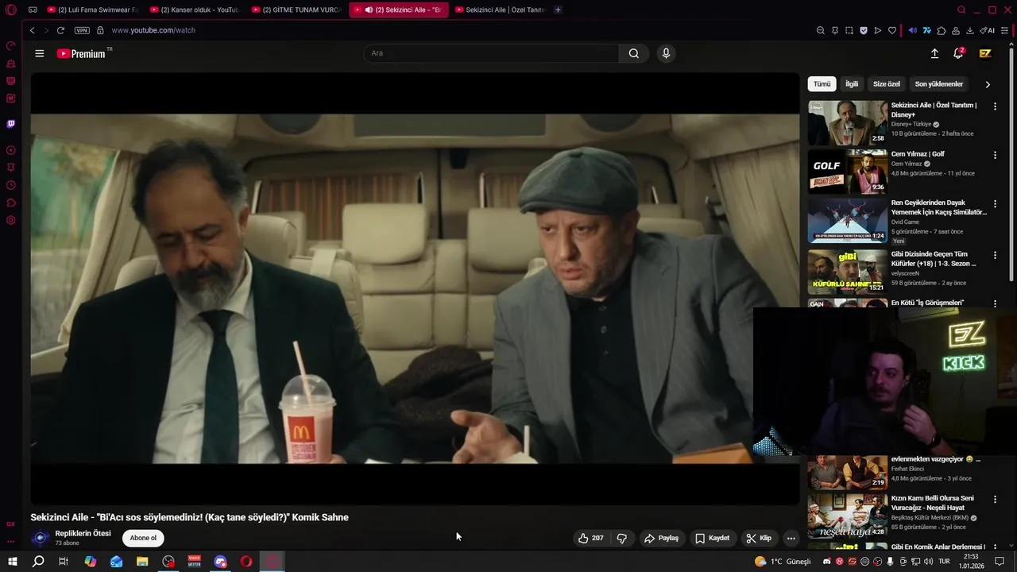The image size is (1017, 572).
Task: Open options menu for Ren Geyiklerinden video
Action: click(x=995, y=204)
